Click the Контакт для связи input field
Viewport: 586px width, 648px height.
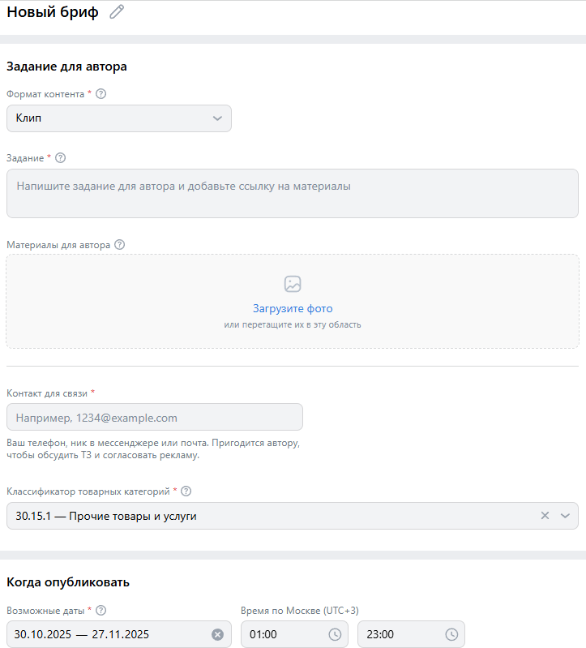(155, 417)
